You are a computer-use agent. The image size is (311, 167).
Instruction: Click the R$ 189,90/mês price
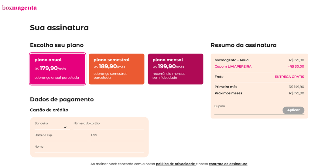[x=109, y=66]
